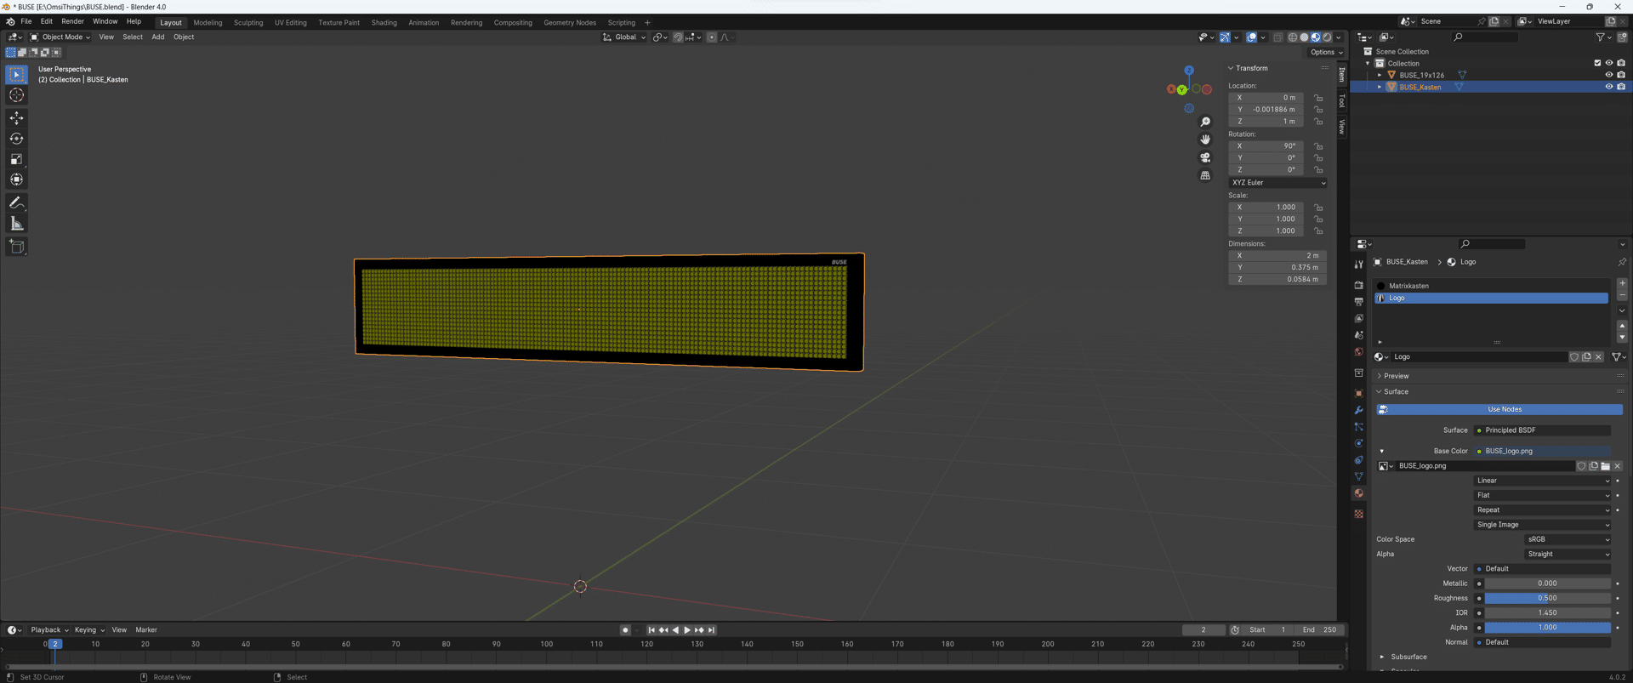Click the Options button in viewport header
The width and height of the screenshot is (1633, 683).
click(x=1326, y=52)
